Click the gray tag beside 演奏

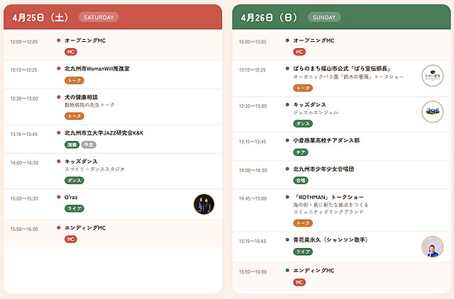tap(89, 145)
